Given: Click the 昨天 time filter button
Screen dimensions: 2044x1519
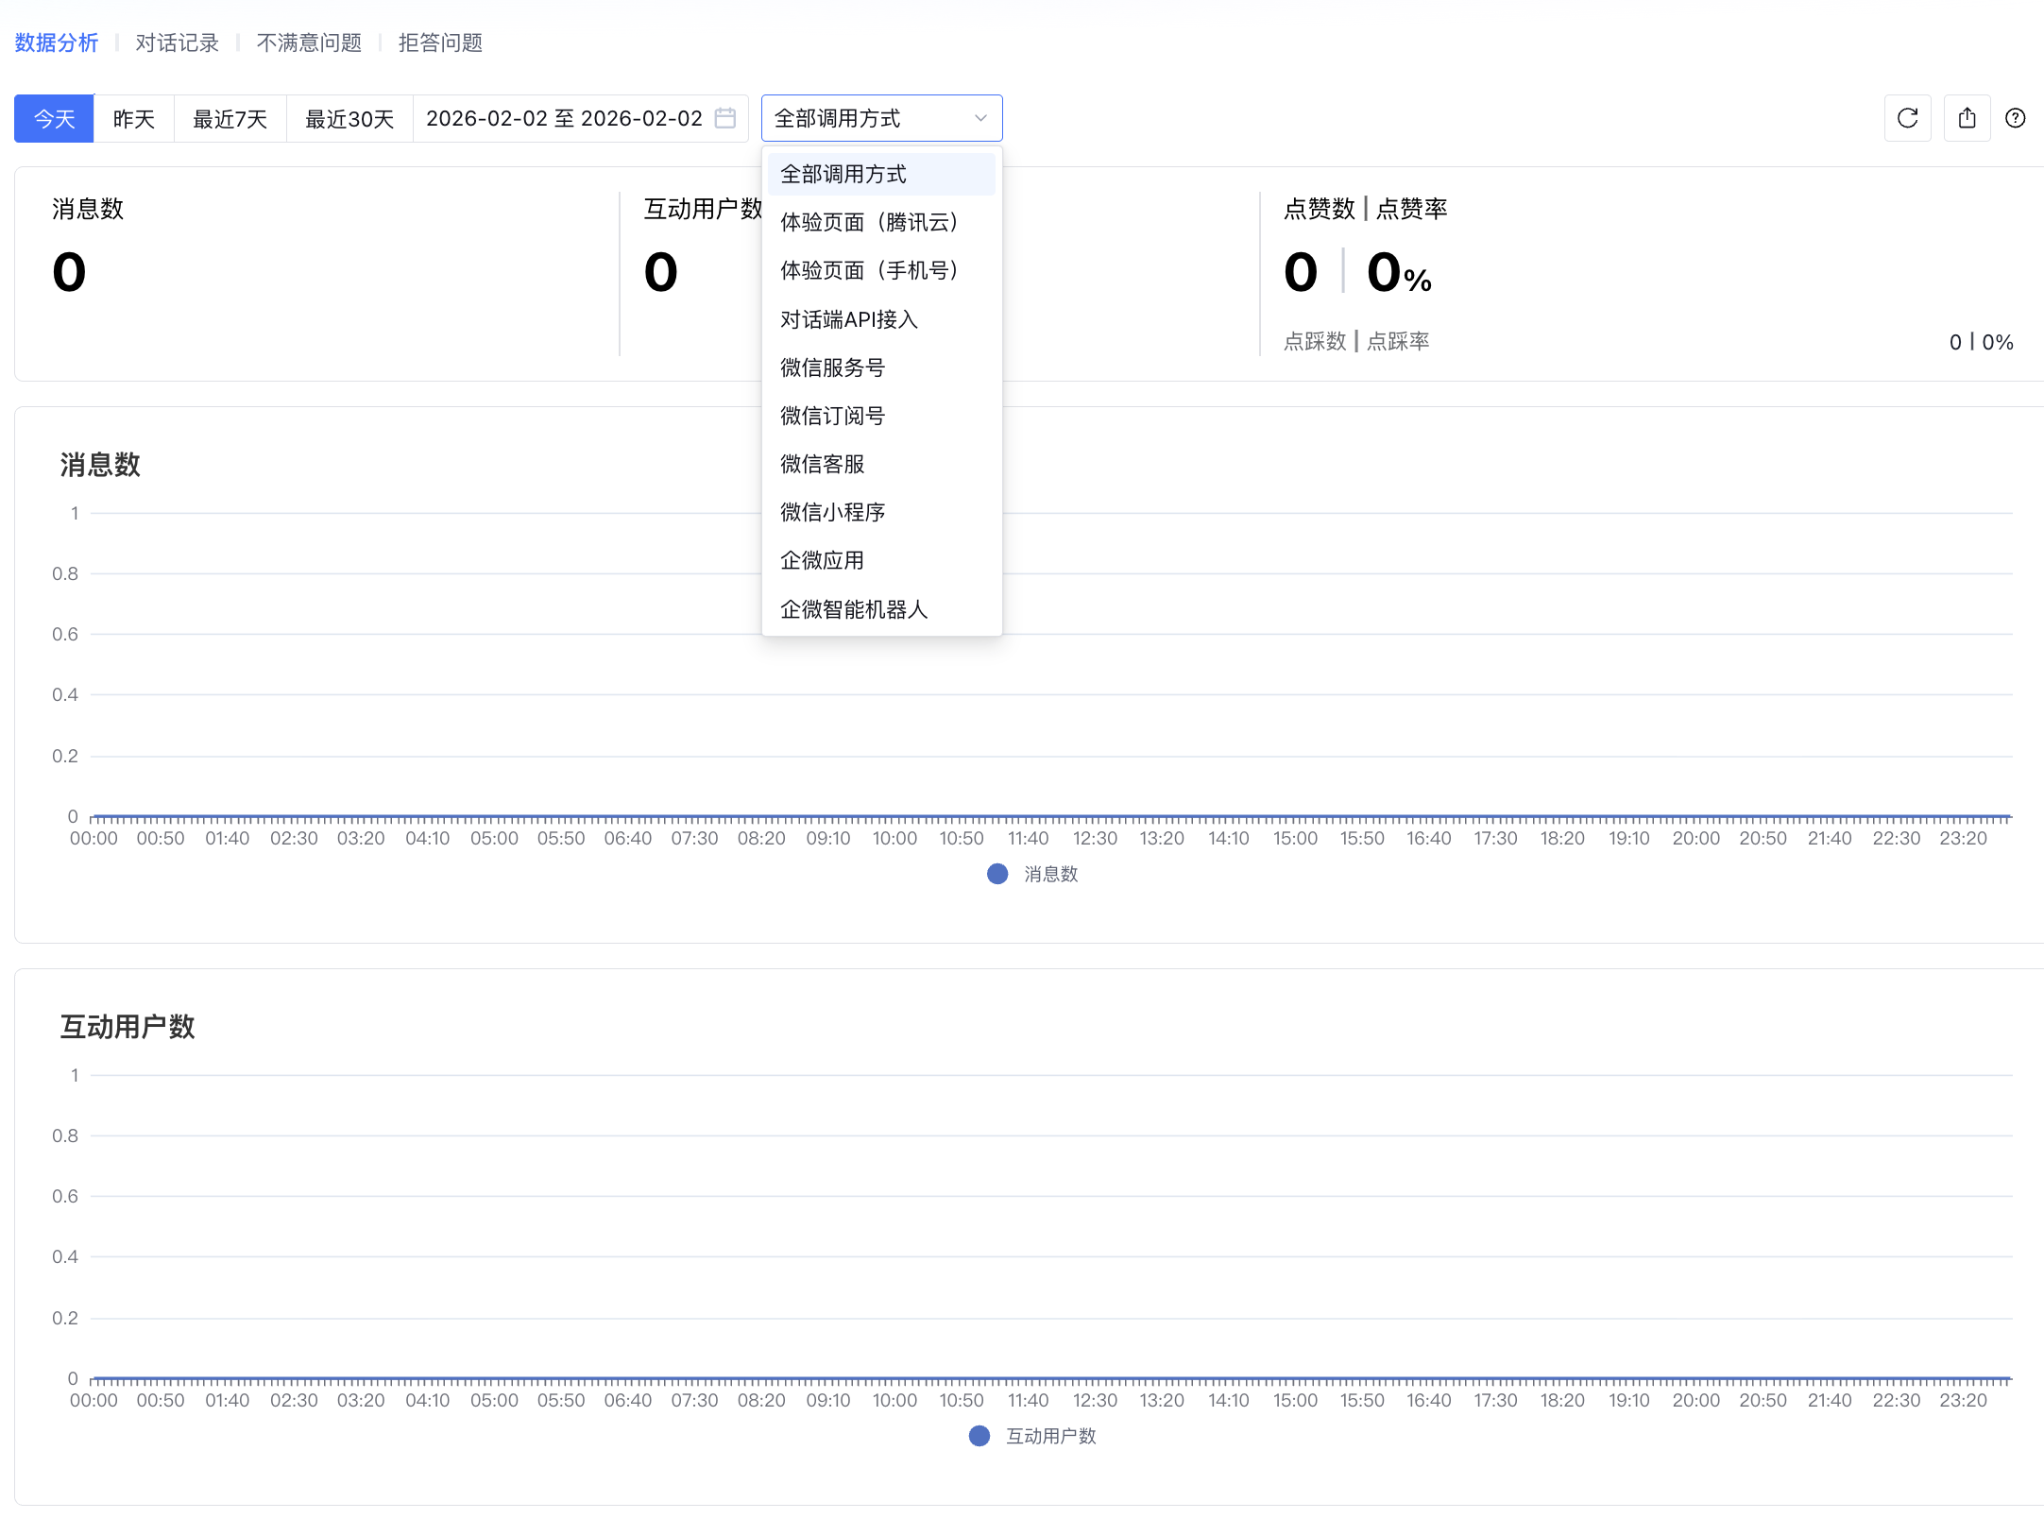Looking at the screenshot, I should click(x=133, y=119).
